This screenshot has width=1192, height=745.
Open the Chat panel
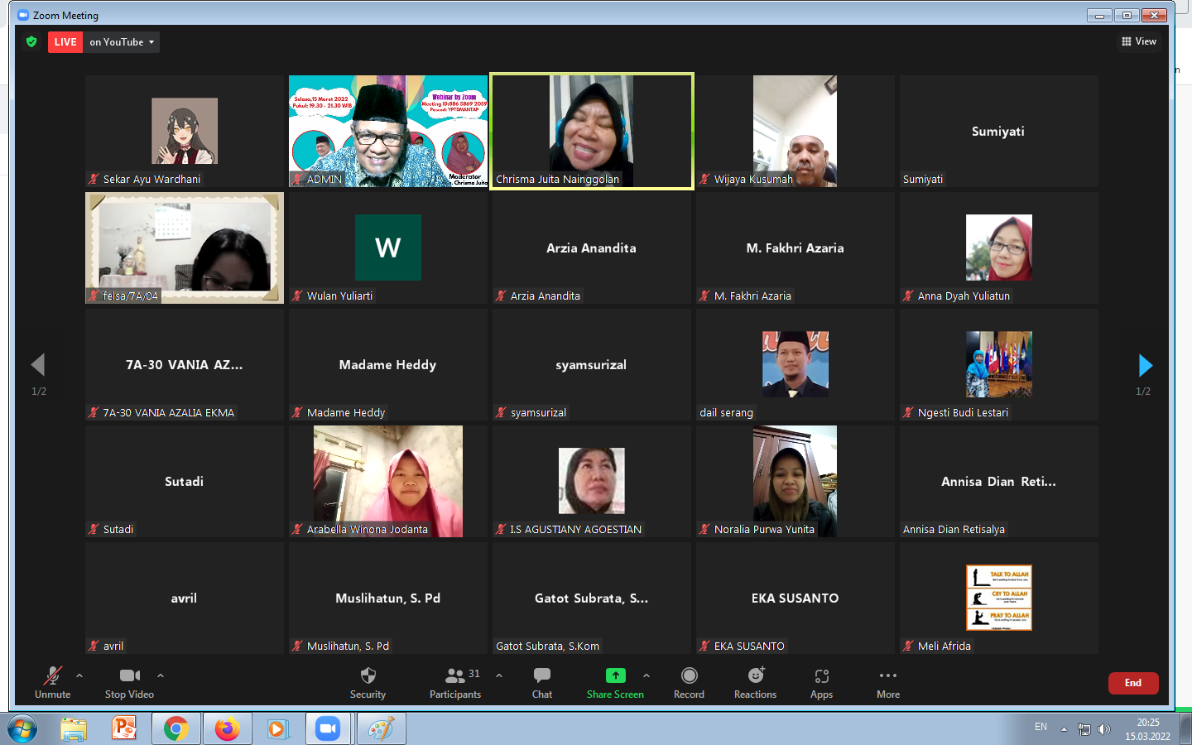pyautogui.click(x=542, y=683)
